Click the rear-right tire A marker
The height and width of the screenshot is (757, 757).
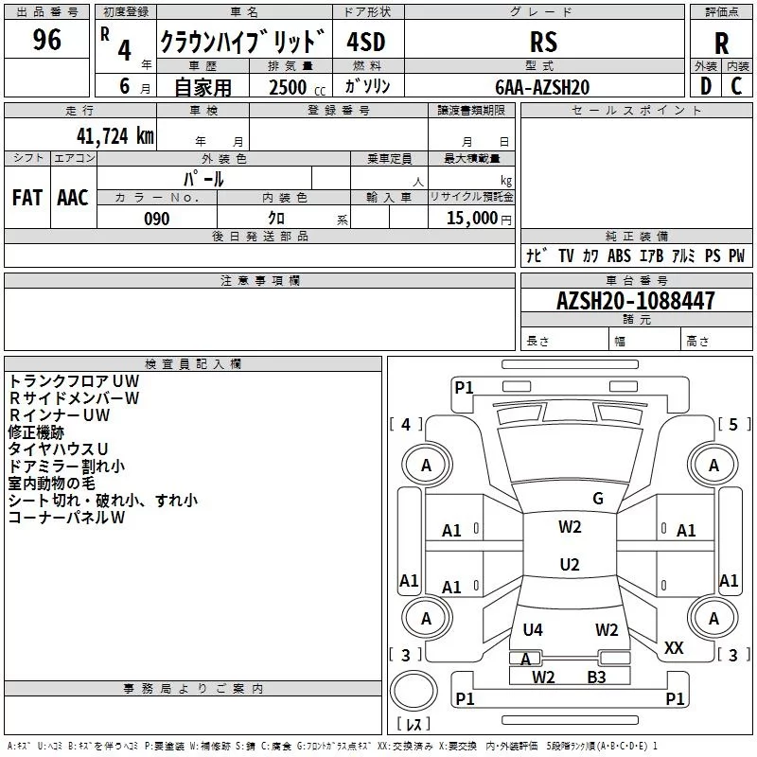pos(713,618)
